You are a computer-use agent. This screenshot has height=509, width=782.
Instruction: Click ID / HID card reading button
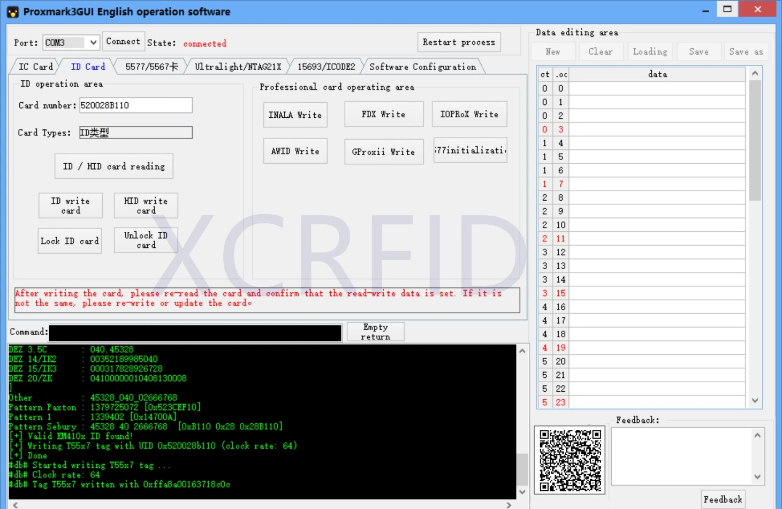click(114, 166)
